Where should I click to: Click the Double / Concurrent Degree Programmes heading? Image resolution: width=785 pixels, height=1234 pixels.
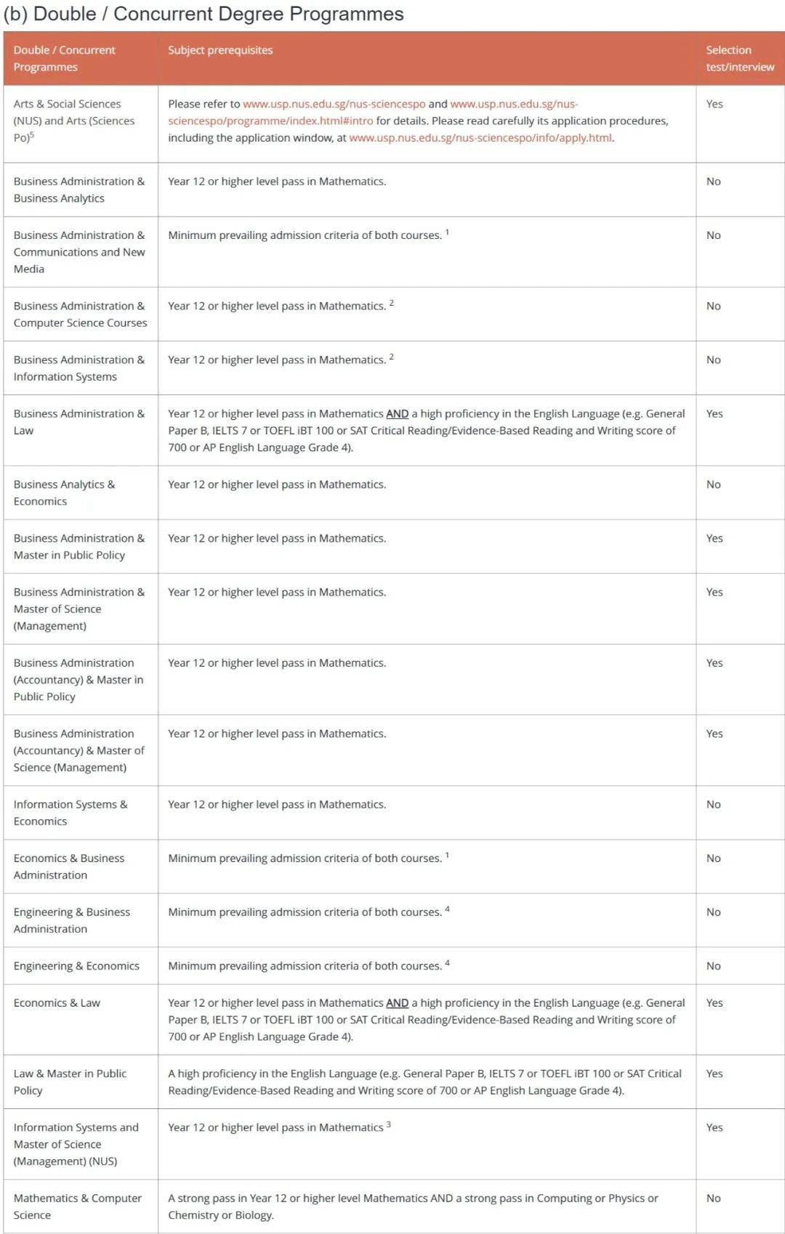click(x=204, y=14)
